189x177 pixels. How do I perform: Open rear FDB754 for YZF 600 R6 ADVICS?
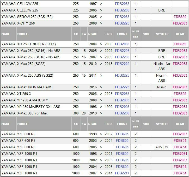point(180,147)
